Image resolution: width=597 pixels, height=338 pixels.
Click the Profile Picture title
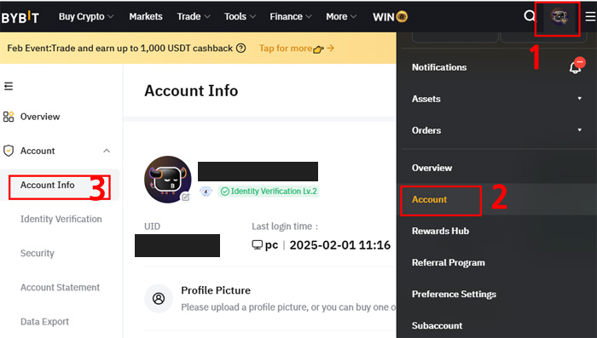tap(216, 290)
